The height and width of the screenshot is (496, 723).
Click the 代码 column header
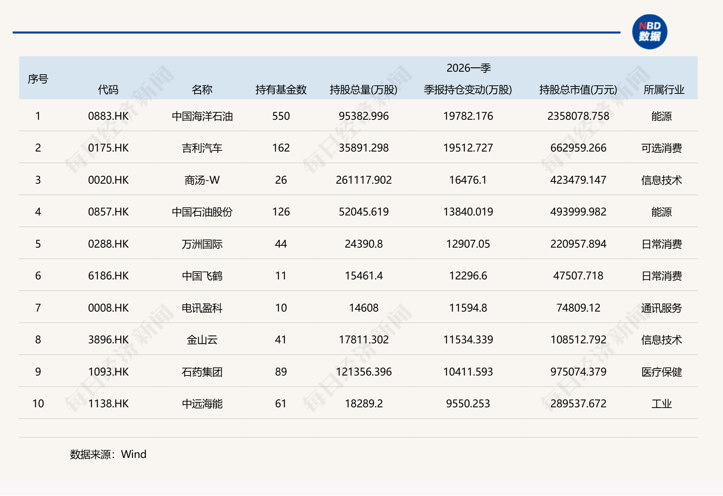(108, 90)
